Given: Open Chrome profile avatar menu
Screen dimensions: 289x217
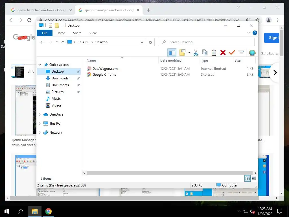Looking at the screenshot, I should click(x=269, y=20).
